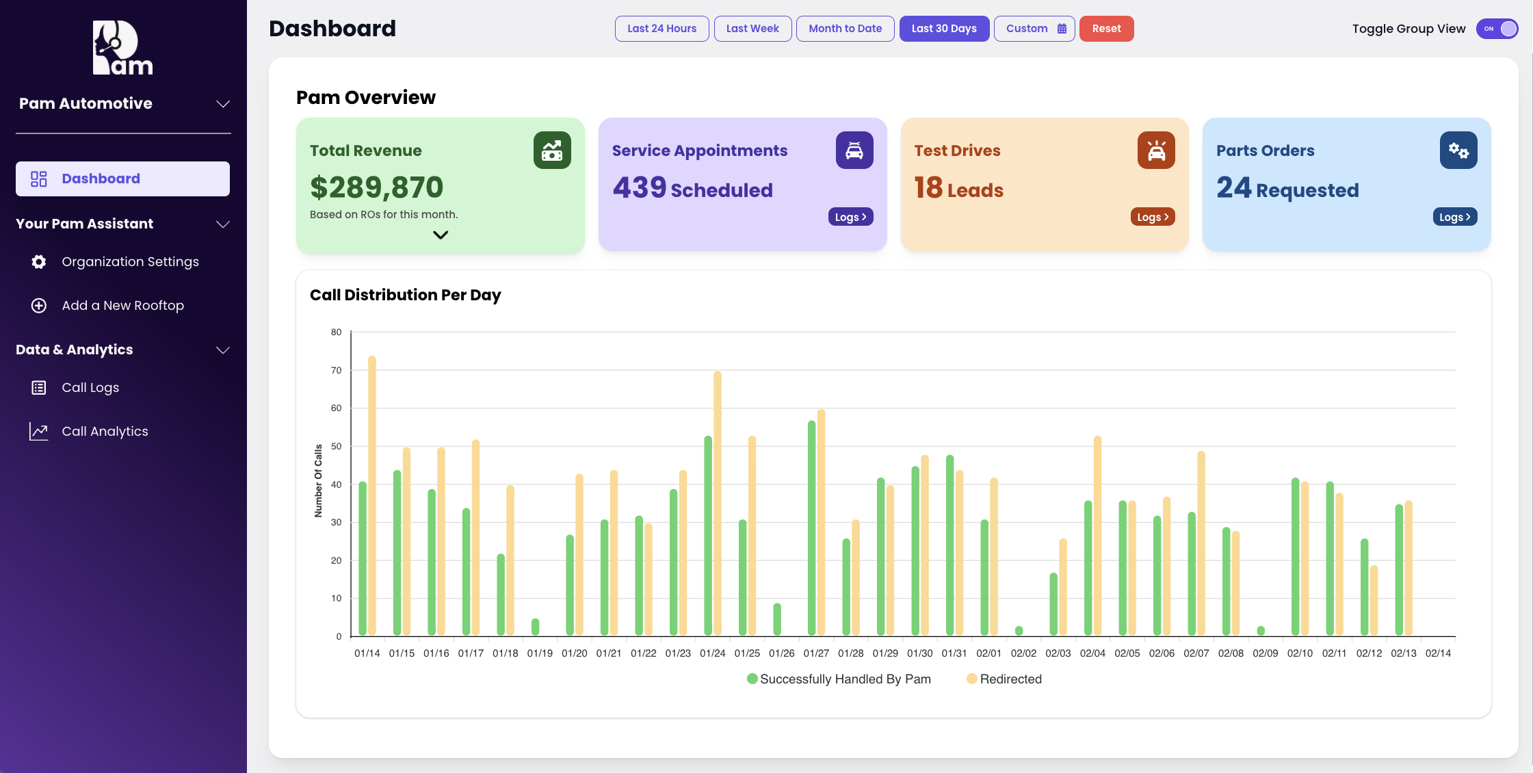Select the Last 24 Hours tab

tap(662, 27)
